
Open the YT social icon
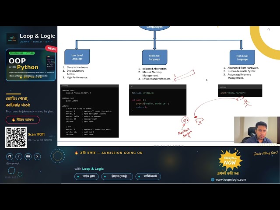click(x=10, y=157)
